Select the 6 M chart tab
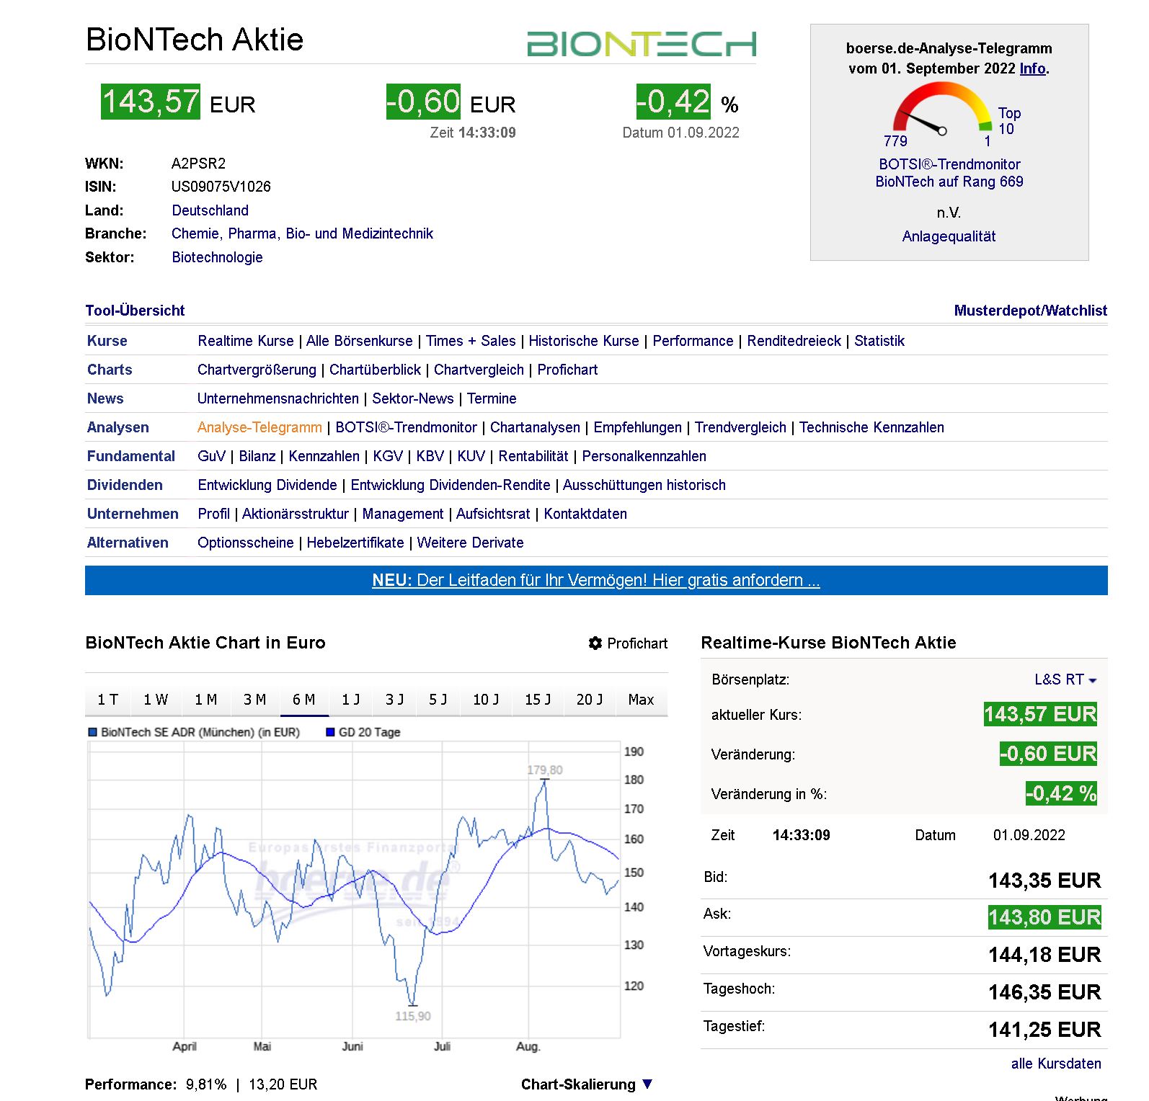 coord(304,700)
